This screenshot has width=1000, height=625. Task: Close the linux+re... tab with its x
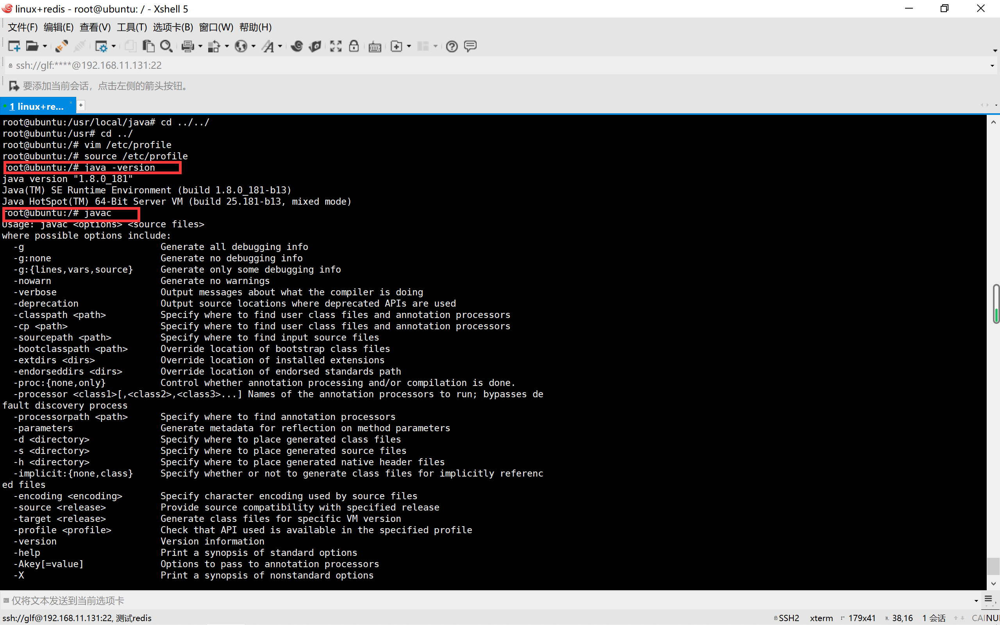click(x=71, y=102)
